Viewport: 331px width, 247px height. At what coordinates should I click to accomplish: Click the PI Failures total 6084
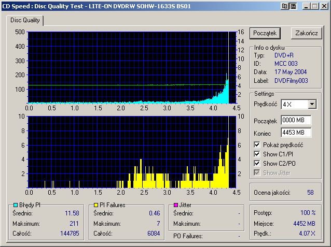tap(154, 234)
